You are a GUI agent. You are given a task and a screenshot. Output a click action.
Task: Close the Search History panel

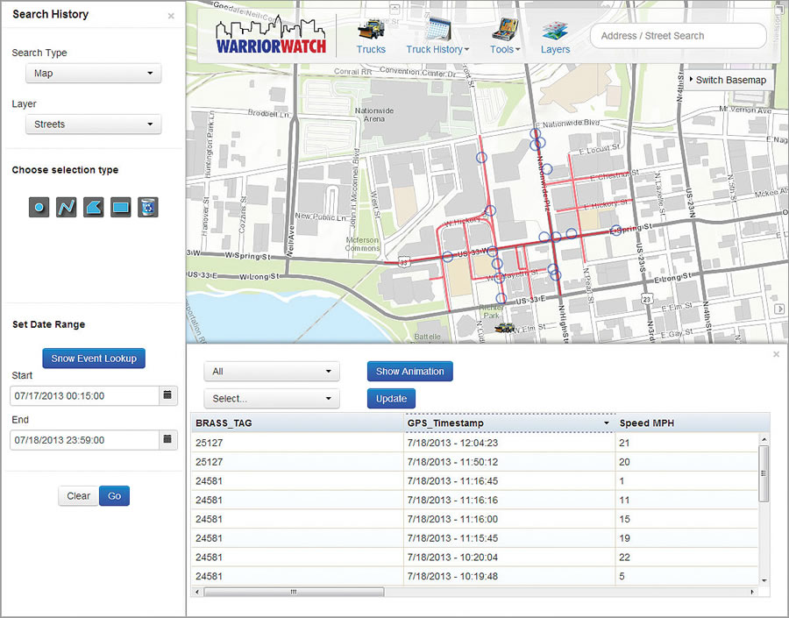172,15
